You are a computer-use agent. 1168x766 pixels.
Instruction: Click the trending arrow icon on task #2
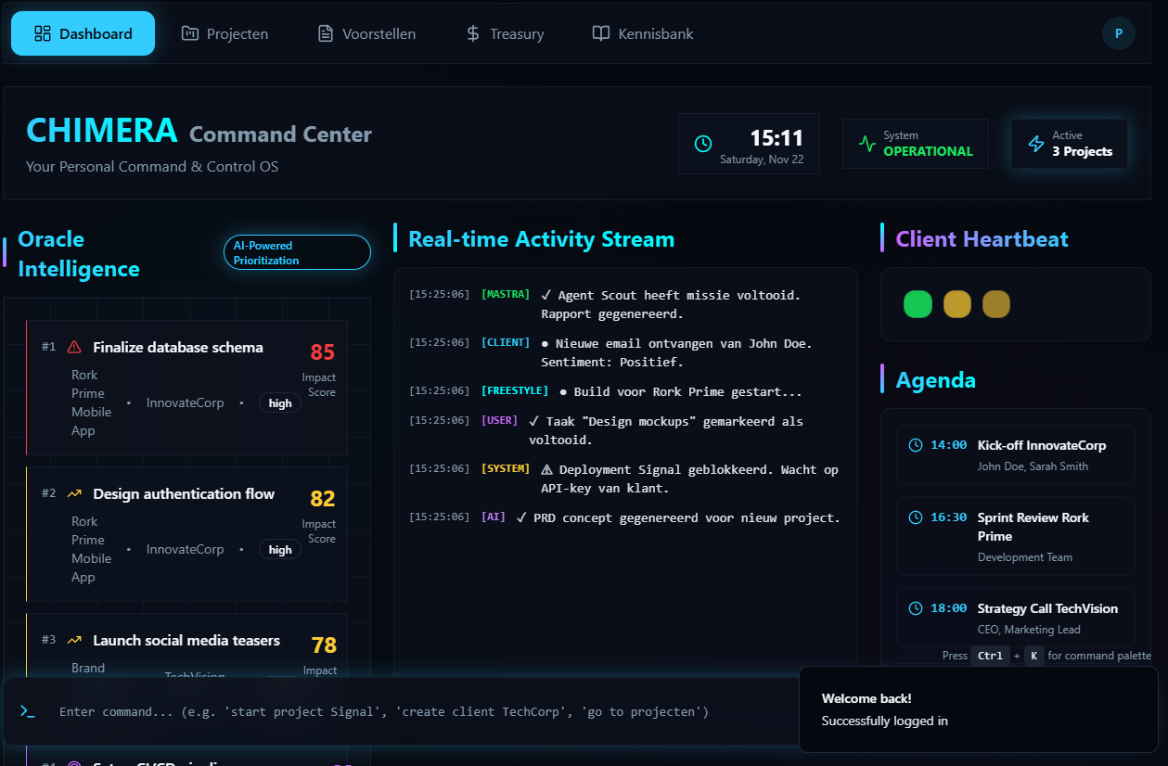pos(74,494)
